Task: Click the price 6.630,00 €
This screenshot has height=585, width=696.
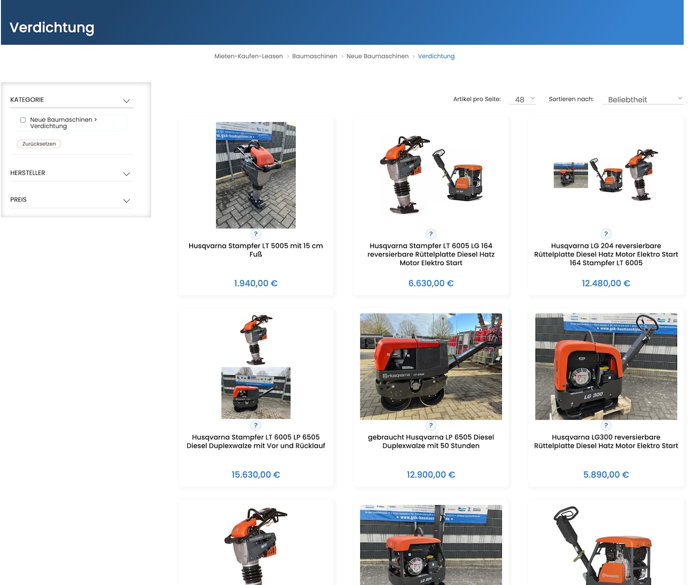Action: coord(431,283)
